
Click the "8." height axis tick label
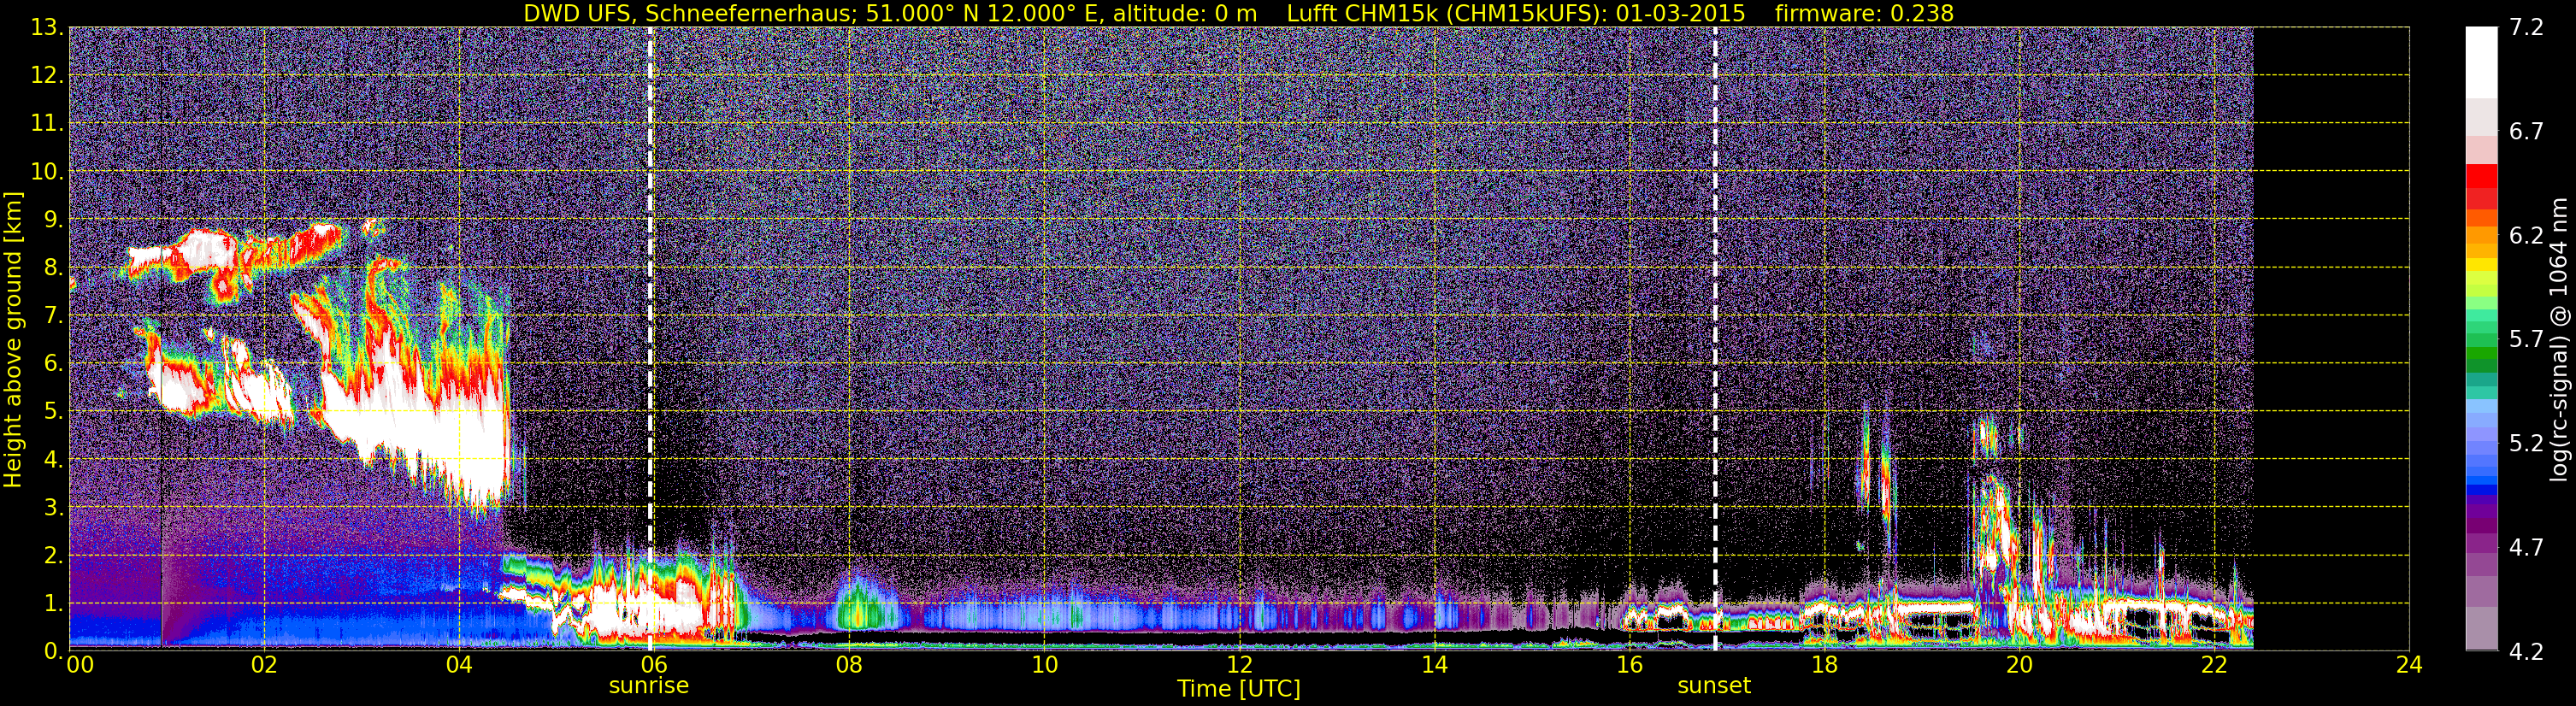pos(52,268)
